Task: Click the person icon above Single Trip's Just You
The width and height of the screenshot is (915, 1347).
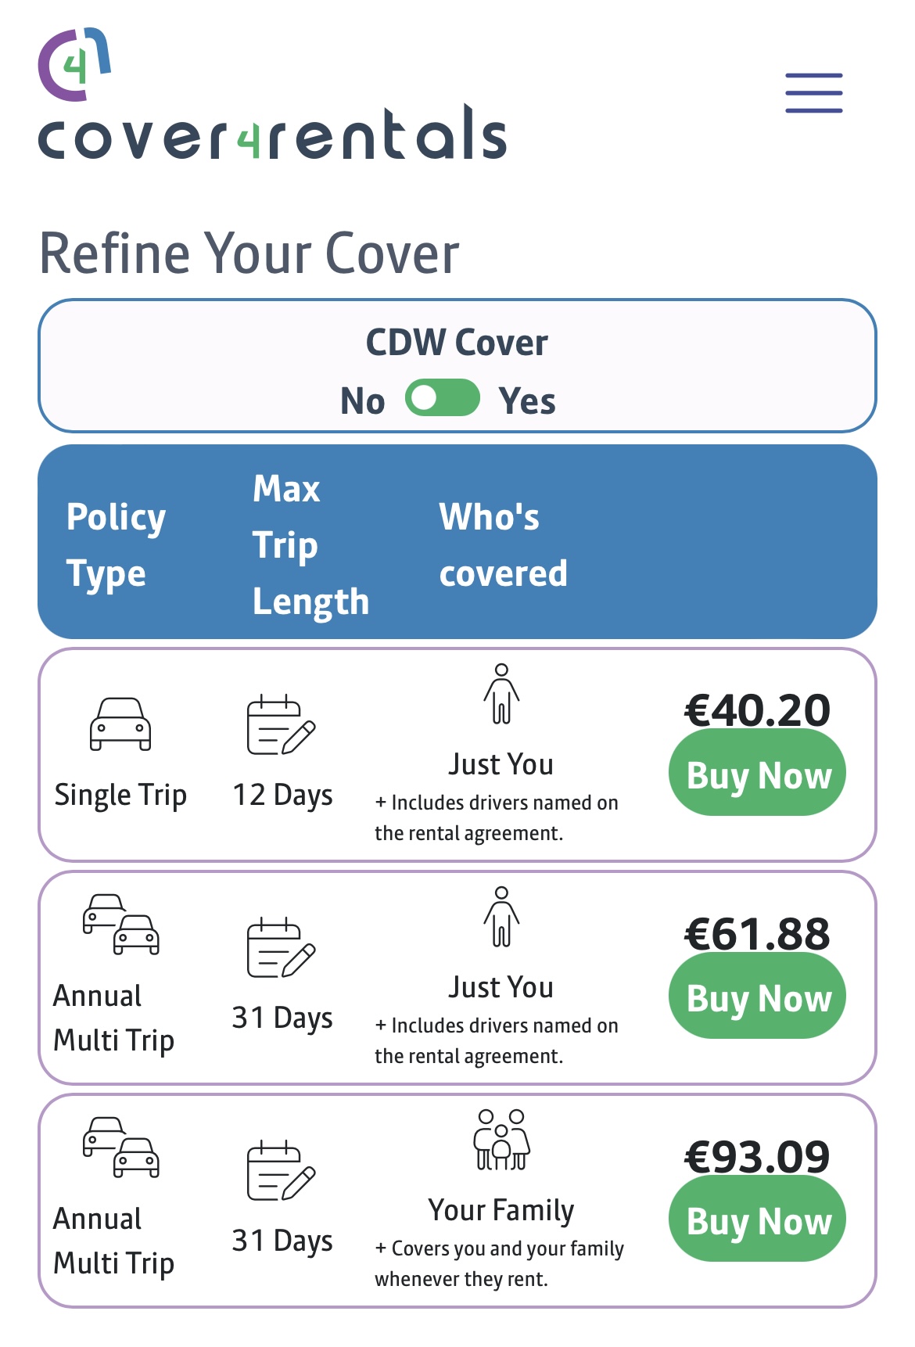Action: coord(501,694)
